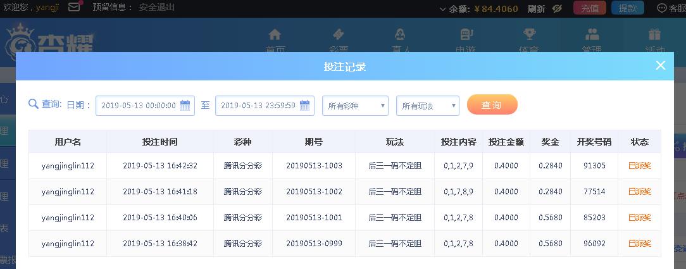Click the 充值 recharge button

coord(590,8)
